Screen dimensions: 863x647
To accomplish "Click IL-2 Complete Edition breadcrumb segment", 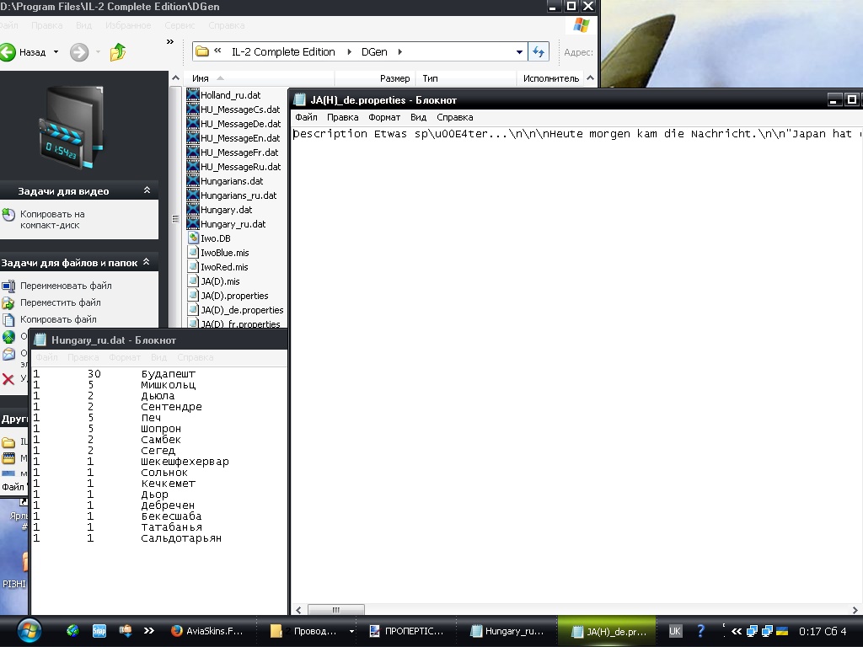I will (283, 51).
